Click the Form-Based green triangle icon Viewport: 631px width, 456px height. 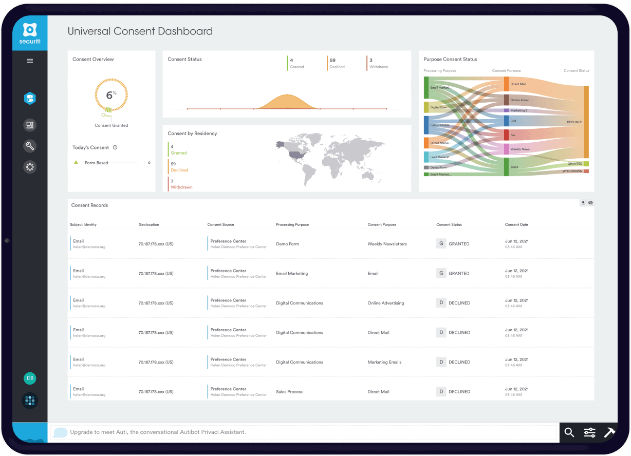pyautogui.click(x=76, y=162)
